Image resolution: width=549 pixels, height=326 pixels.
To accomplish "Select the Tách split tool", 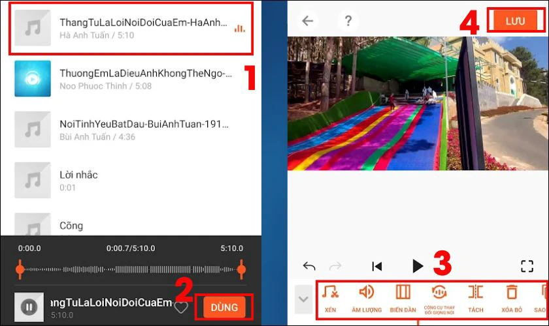I will pos(475,297).
